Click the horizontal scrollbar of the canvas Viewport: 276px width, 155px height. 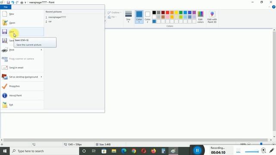point(135,140)
